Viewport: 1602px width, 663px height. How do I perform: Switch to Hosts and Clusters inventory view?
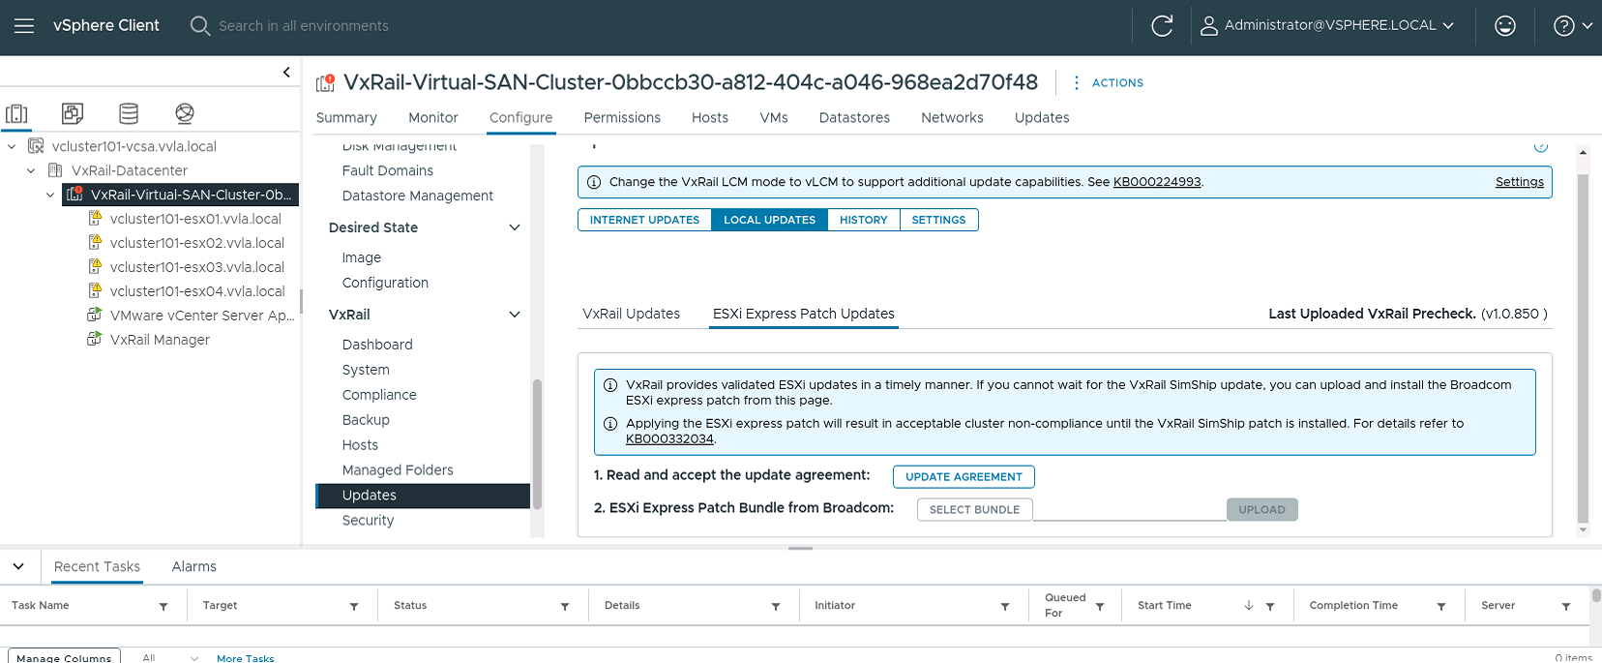click(17, 114)
